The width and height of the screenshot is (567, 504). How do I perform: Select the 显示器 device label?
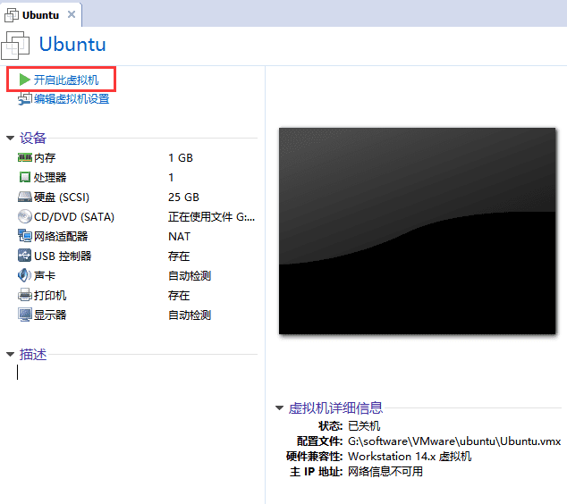tap(50, 315)
